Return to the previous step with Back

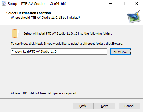pyautogui.click(x=83, y=106)
